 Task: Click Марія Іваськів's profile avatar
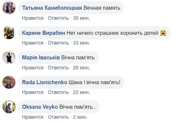tap(9, 57)
